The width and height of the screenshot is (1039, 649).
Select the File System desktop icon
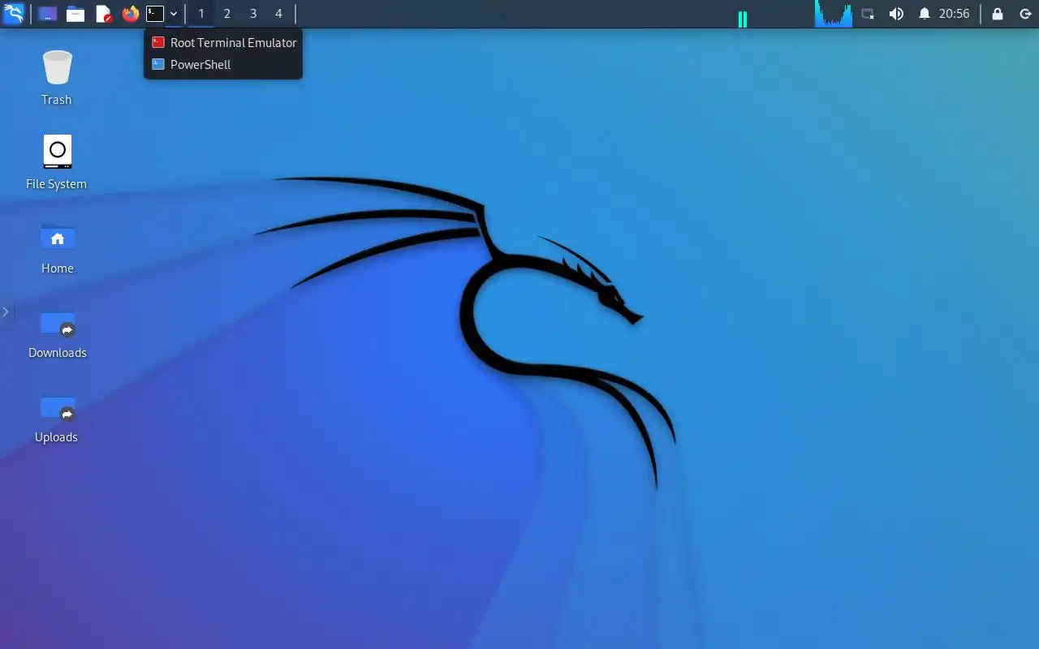57,162
